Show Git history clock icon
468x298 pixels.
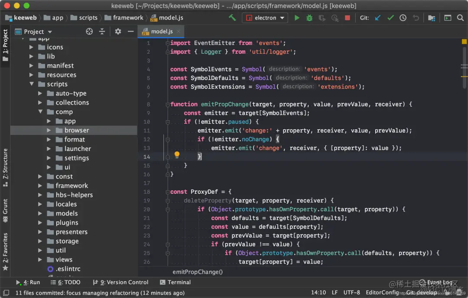(x=403, y=18)
